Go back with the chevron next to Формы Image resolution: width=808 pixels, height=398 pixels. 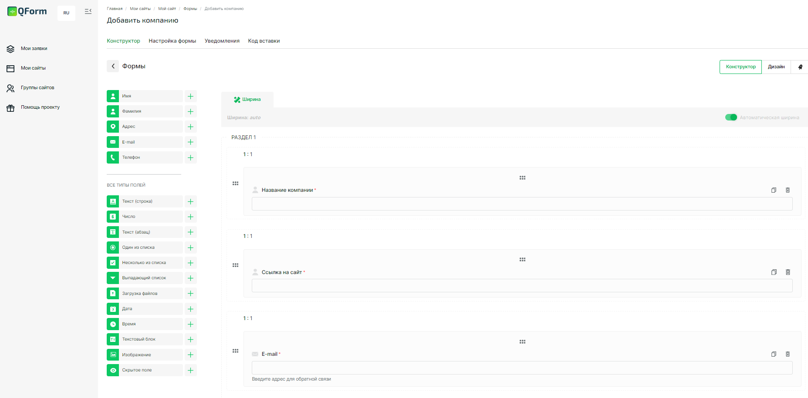113,66
